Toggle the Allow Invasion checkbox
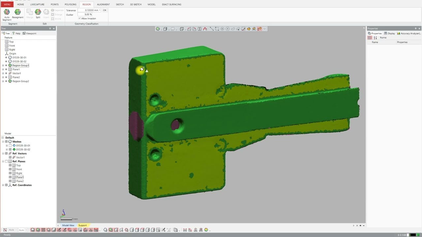 (x=79, y=18)
